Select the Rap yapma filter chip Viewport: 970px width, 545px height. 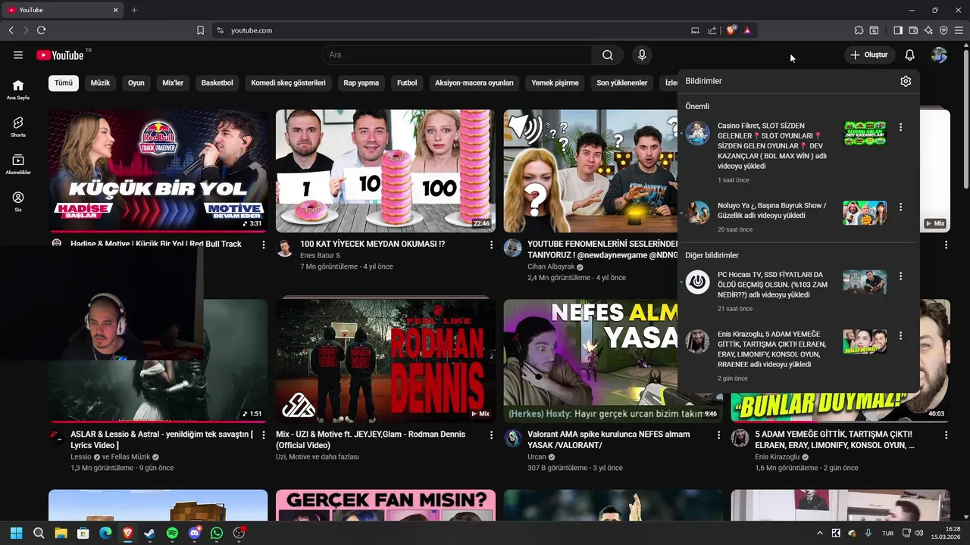click(x=361, y=83)
